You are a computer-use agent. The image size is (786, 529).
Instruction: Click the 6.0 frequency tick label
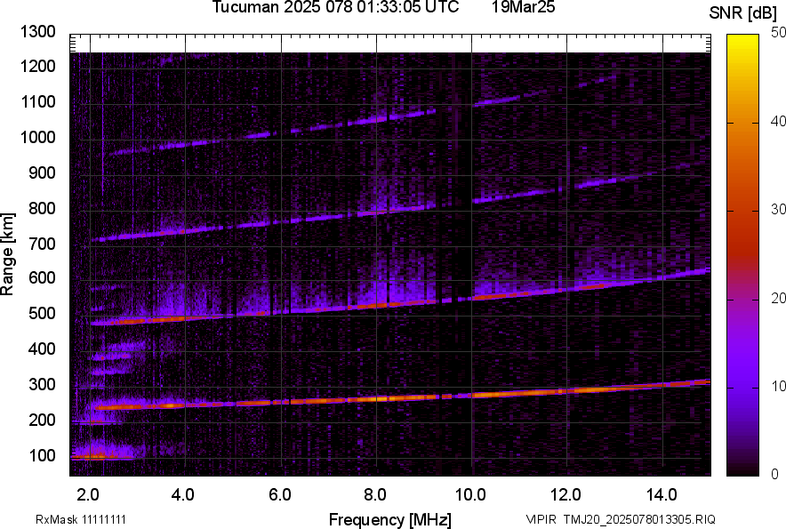(x=279, y=494)
